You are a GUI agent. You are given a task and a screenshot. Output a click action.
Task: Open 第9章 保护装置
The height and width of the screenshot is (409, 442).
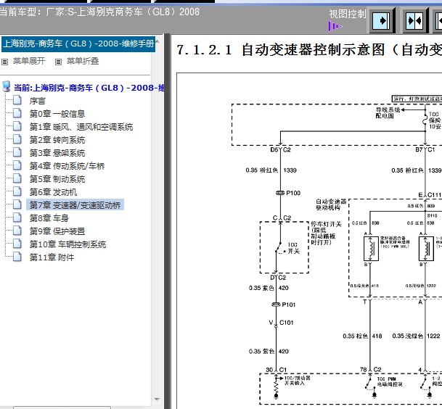[57, 231]
